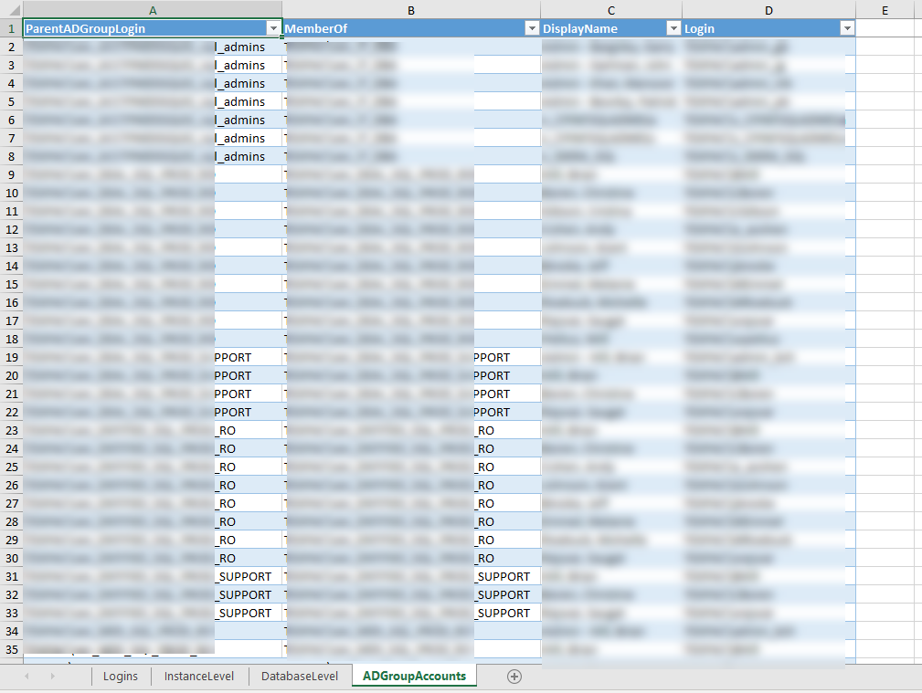The height and width of the screenshot is (693, 922).
Task: Switch to the Logins sheet
Action: [119, 676]
